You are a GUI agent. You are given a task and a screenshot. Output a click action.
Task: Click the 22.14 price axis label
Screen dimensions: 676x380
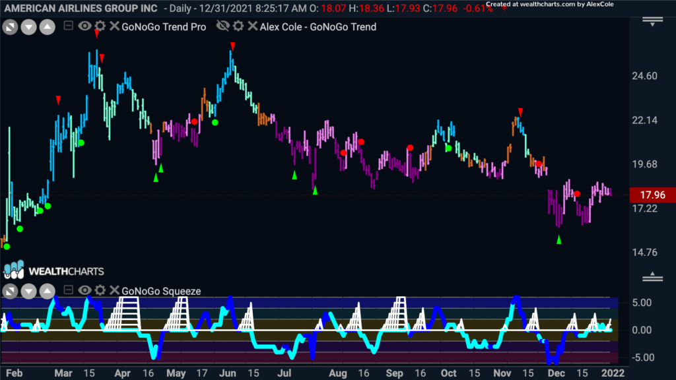(x=644, y=120)
